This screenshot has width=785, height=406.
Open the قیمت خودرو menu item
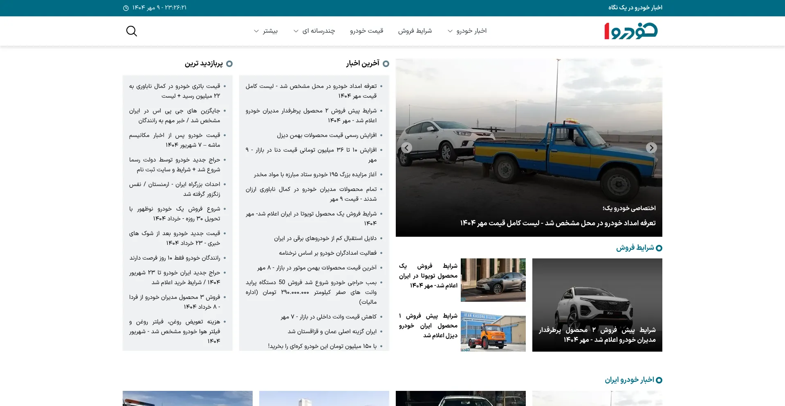pyautogui.click(x=366, y=31)
